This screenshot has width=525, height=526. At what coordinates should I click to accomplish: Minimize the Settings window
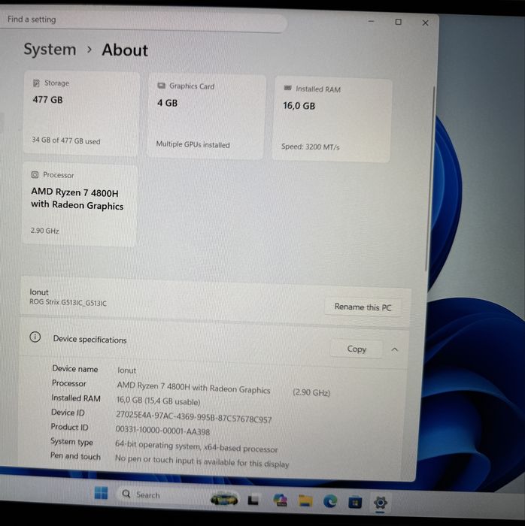371,21
